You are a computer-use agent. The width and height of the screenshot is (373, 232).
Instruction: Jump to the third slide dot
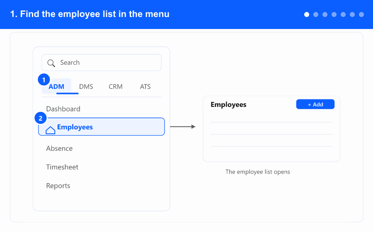[325, 15]
